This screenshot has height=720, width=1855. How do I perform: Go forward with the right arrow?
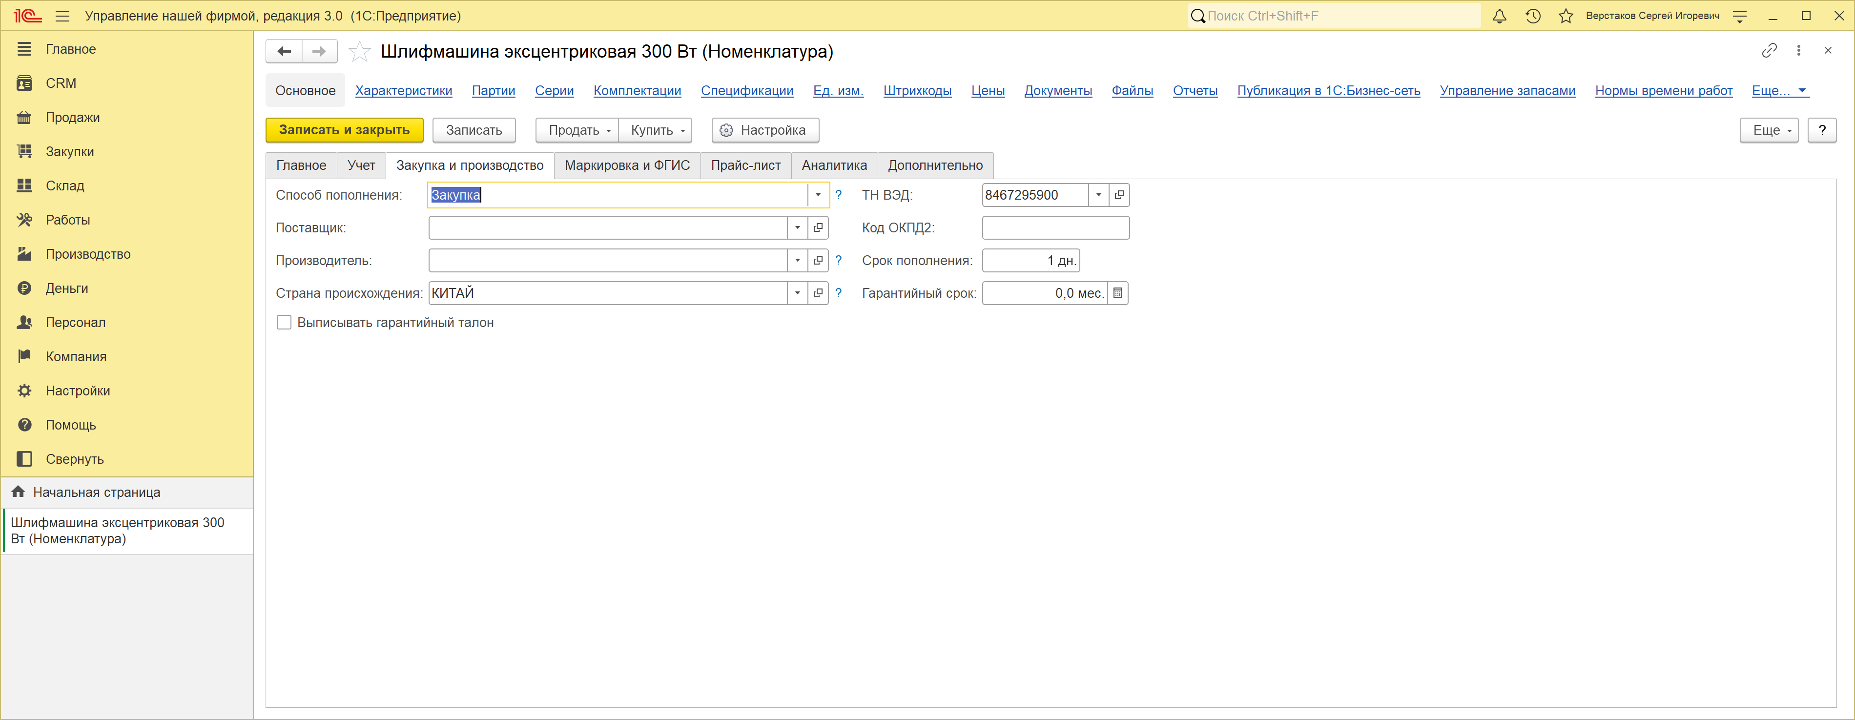click(x=320, y=51)
